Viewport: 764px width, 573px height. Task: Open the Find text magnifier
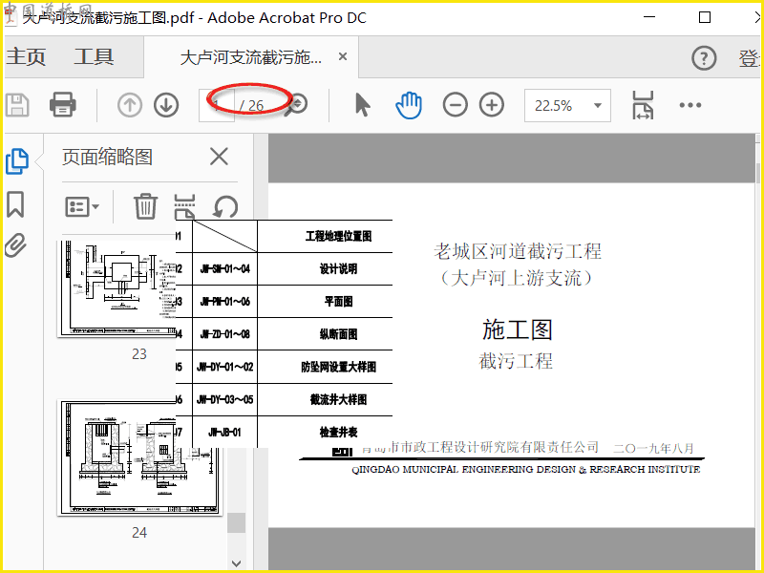296,105
